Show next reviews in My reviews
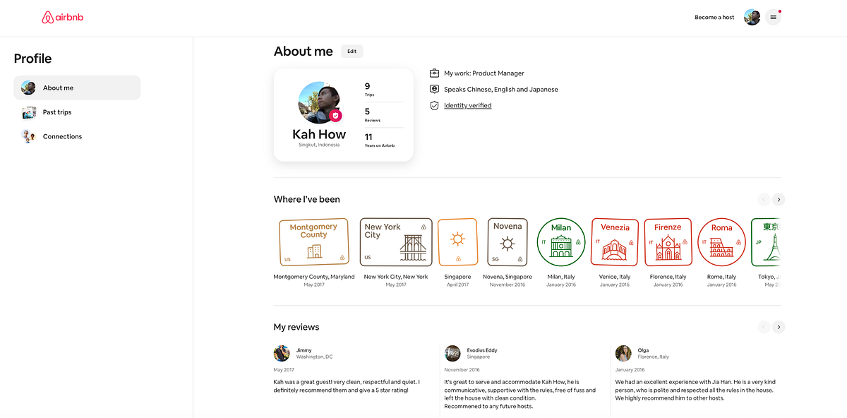The image size is (847, 418). (779, 327)
